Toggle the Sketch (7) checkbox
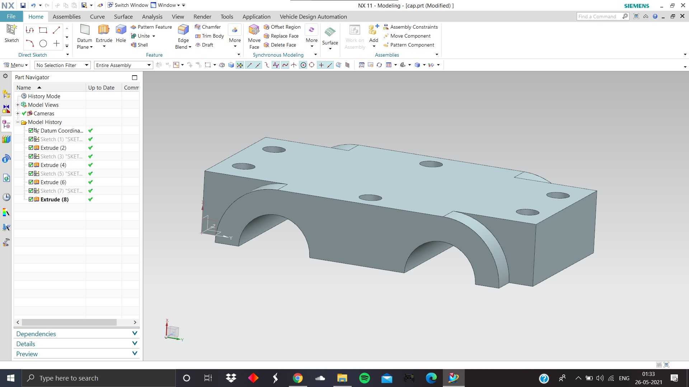 tap(31, 191)
